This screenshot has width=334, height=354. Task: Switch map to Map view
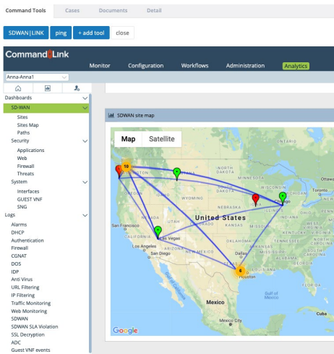coord(128,139)
